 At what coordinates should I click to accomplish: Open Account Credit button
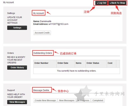coord(42,33)
